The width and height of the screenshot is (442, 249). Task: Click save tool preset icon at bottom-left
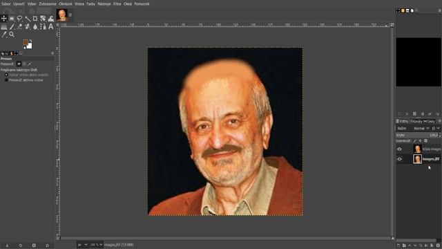point(8,246)
